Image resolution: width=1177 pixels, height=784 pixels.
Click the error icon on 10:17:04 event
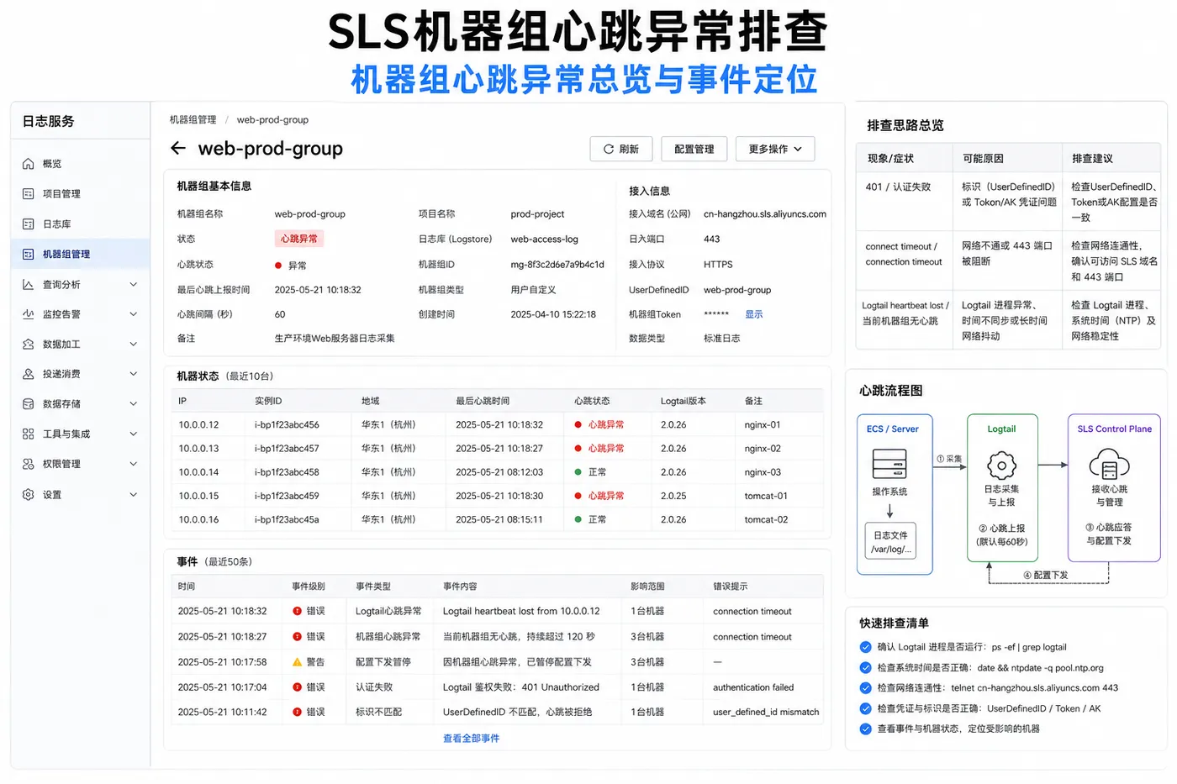tap(297, 687)
